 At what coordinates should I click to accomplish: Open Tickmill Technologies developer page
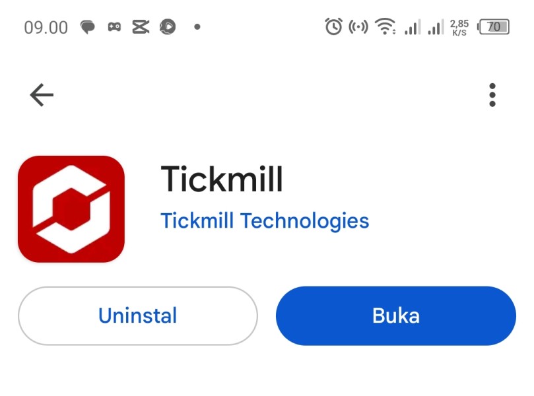[265, 220]
